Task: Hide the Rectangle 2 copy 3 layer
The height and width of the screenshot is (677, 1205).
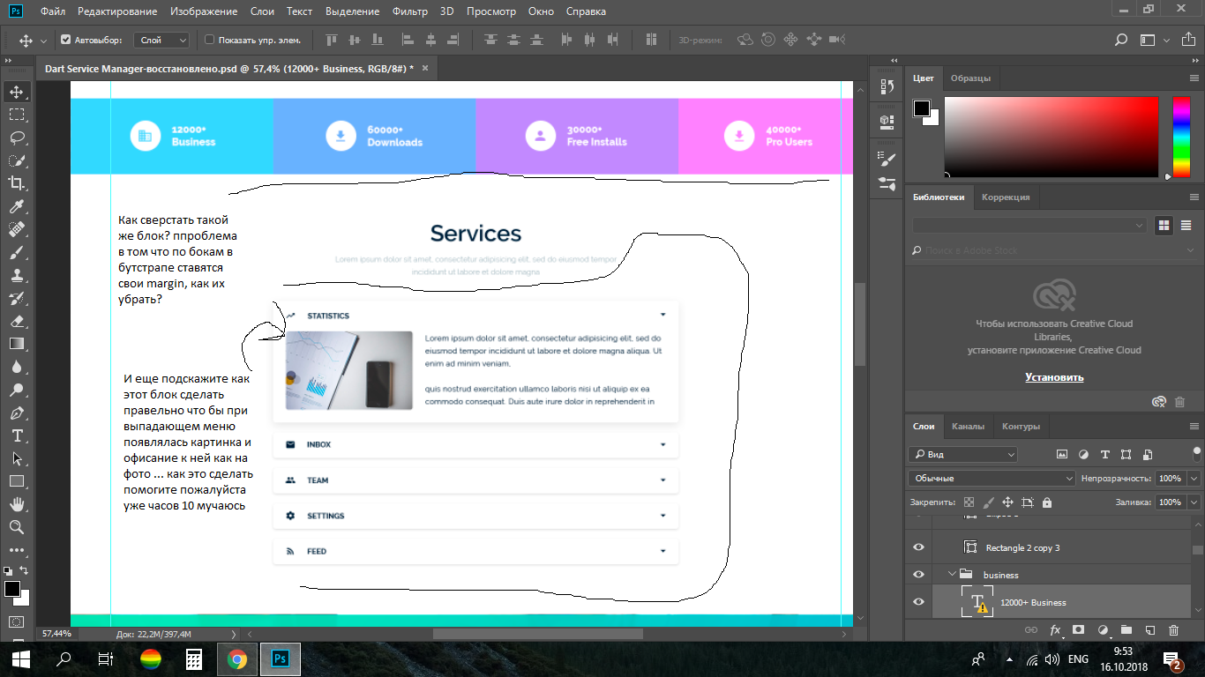Action: click(x=918, y=547)
